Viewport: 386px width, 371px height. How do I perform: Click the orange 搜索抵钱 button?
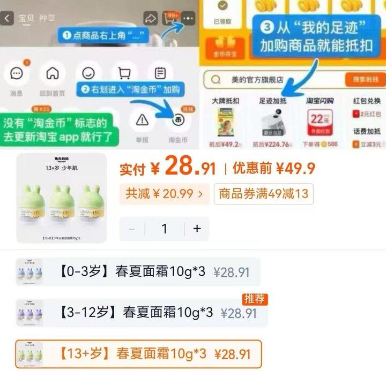tap(365, 79)
